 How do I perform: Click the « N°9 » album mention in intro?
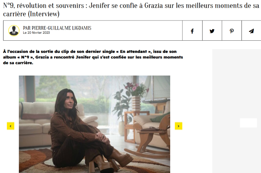point(25,57)
